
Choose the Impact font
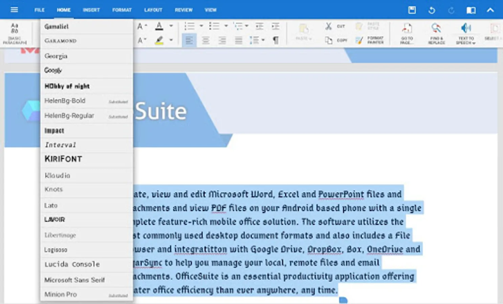[x=86, y=130]
